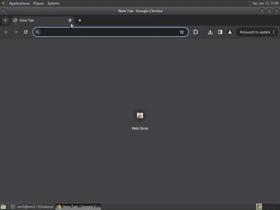Click the forward navigation arrow
Screen dimensions: 280x210
tap(16, 32)
